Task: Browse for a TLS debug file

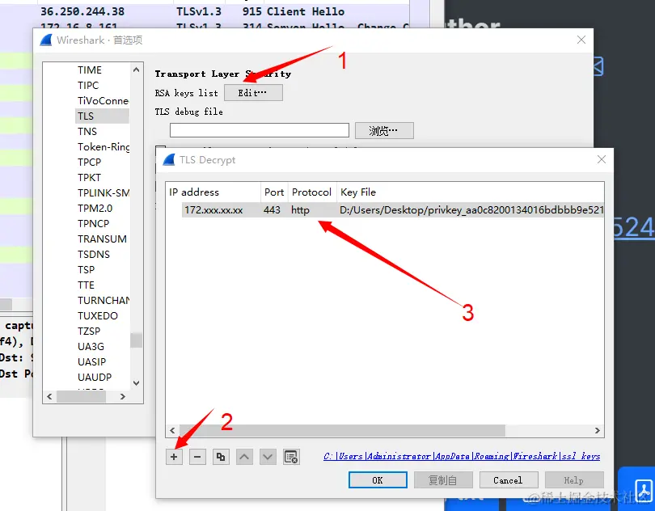Action: point(384,131)
